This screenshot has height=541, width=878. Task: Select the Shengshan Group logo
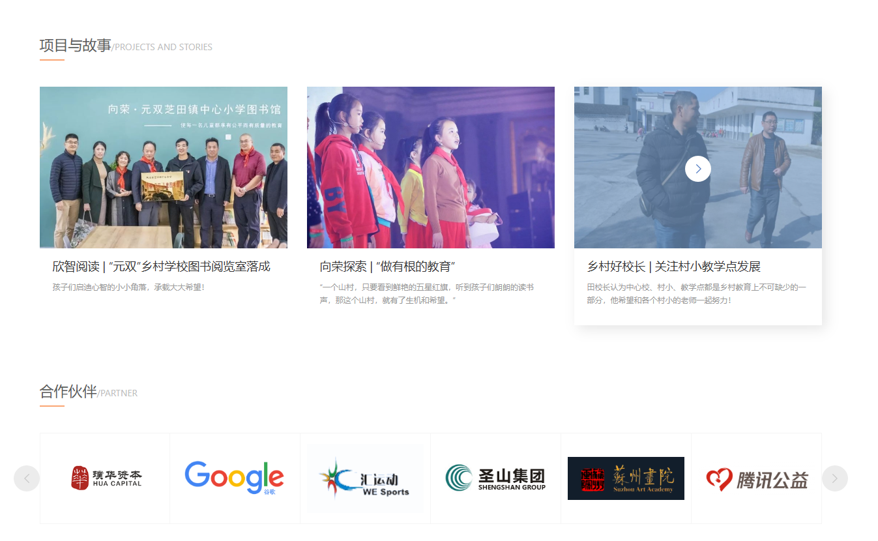(495, 478)
